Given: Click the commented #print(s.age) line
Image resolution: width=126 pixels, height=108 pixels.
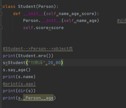Looking at the screenshot, I should [x=19, y=84].
